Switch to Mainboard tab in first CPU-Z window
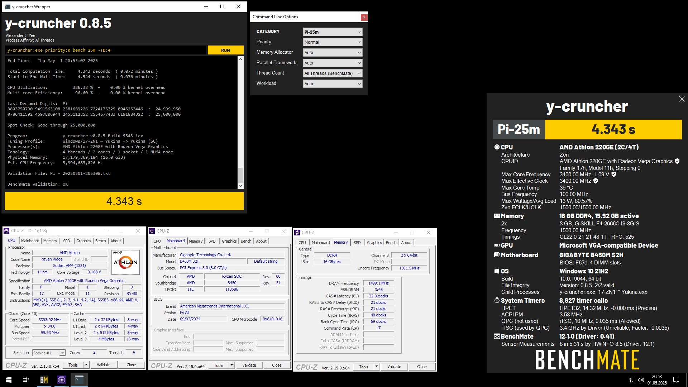The width and height of the screenshot is (688, 387). [x=30, y=241]
